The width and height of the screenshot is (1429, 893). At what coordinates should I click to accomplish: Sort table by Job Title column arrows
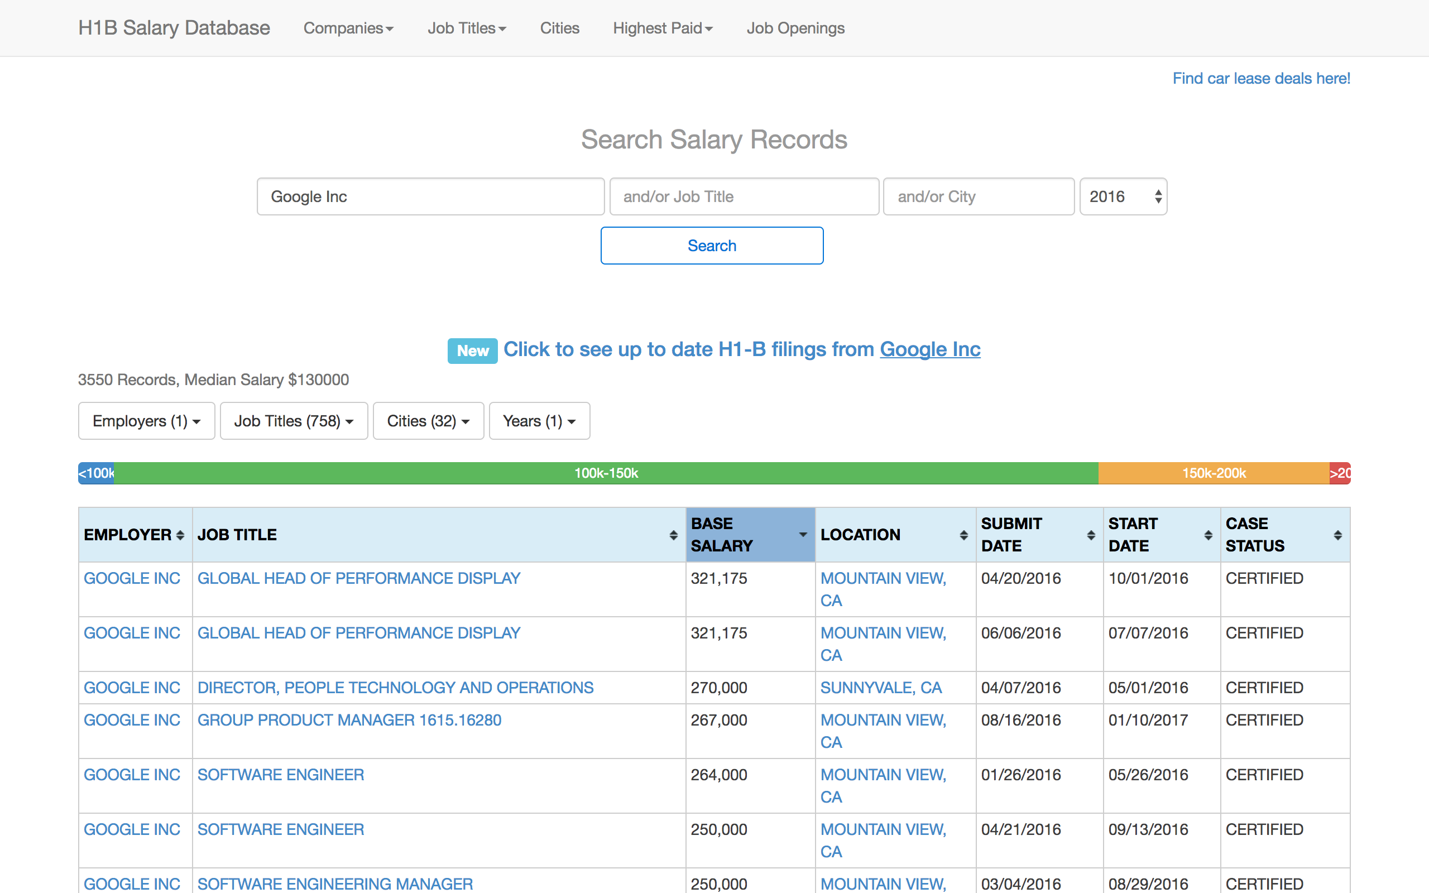tap(673, 535)
